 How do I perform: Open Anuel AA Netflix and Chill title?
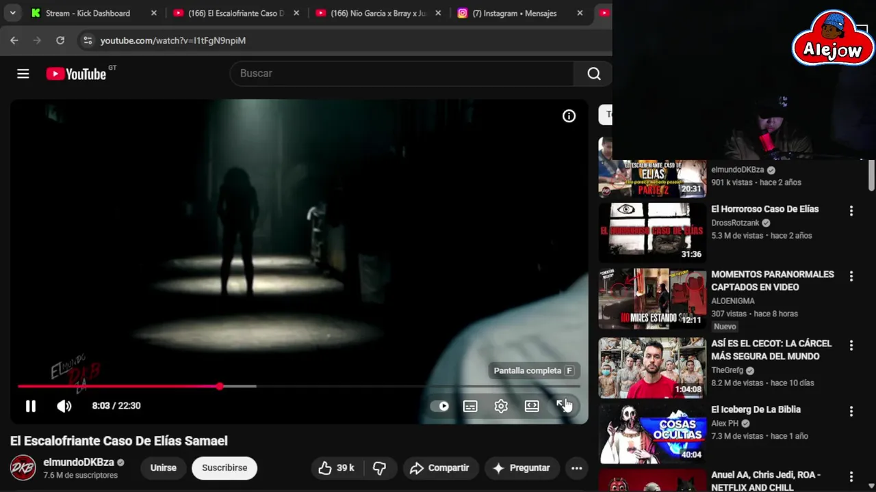click(766, 481)
